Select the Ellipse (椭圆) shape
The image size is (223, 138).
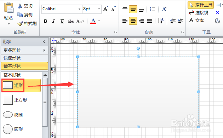point(13,115)
